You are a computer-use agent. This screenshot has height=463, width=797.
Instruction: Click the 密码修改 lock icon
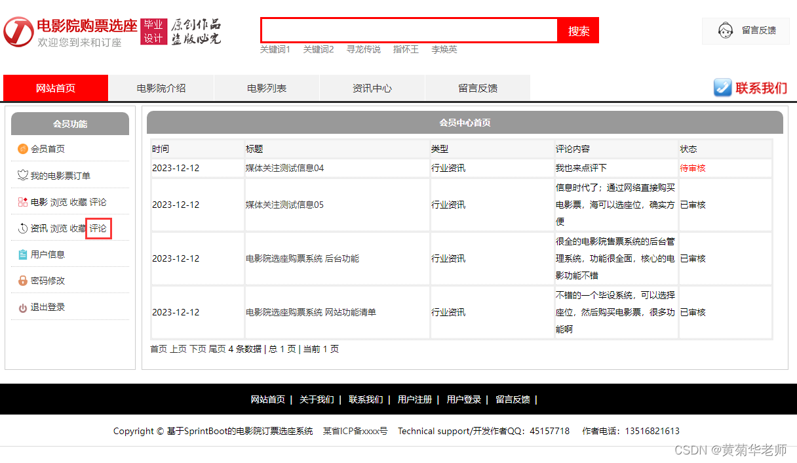click(x=23, y=281)
